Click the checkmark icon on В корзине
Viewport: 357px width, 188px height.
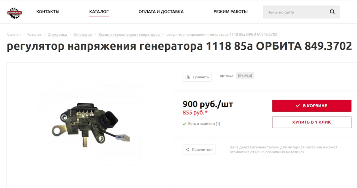pyautogui.click(x=297, y=106)
